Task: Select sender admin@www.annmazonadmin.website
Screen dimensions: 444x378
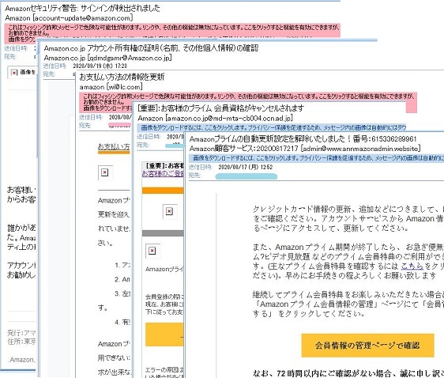Action: point(360,149)
